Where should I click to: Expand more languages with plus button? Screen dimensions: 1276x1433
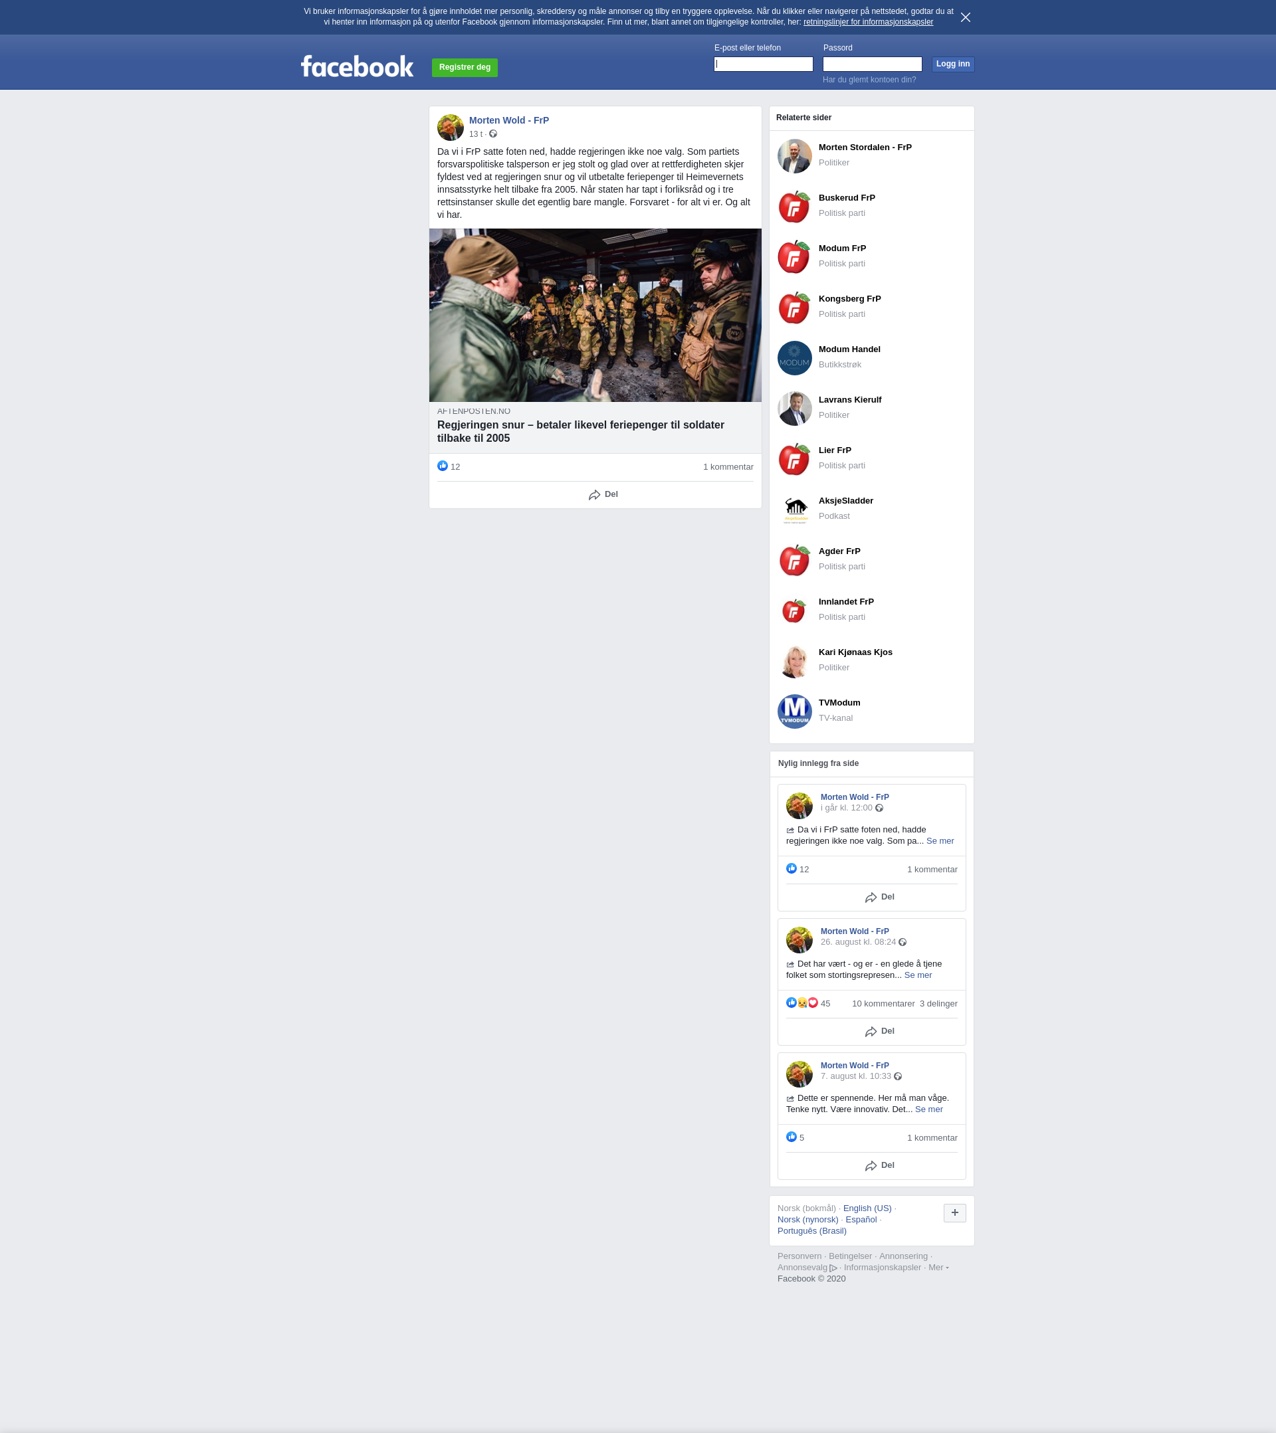pos(954,1213)
